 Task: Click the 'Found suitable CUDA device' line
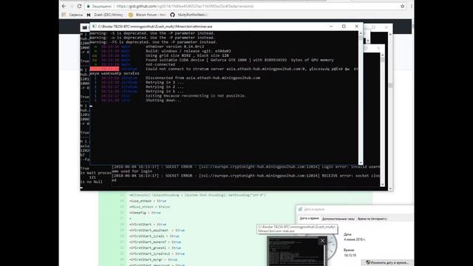pyautogui.click(x=239, y=60)
